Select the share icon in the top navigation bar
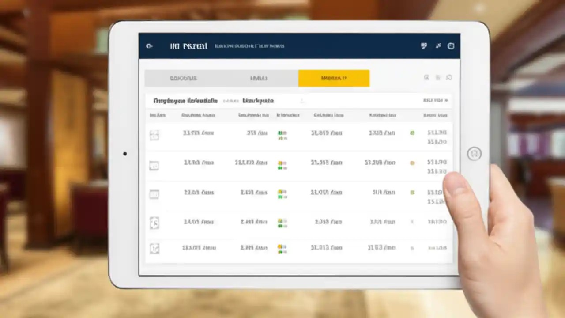 pyautogui.click(x=438, y=46)
